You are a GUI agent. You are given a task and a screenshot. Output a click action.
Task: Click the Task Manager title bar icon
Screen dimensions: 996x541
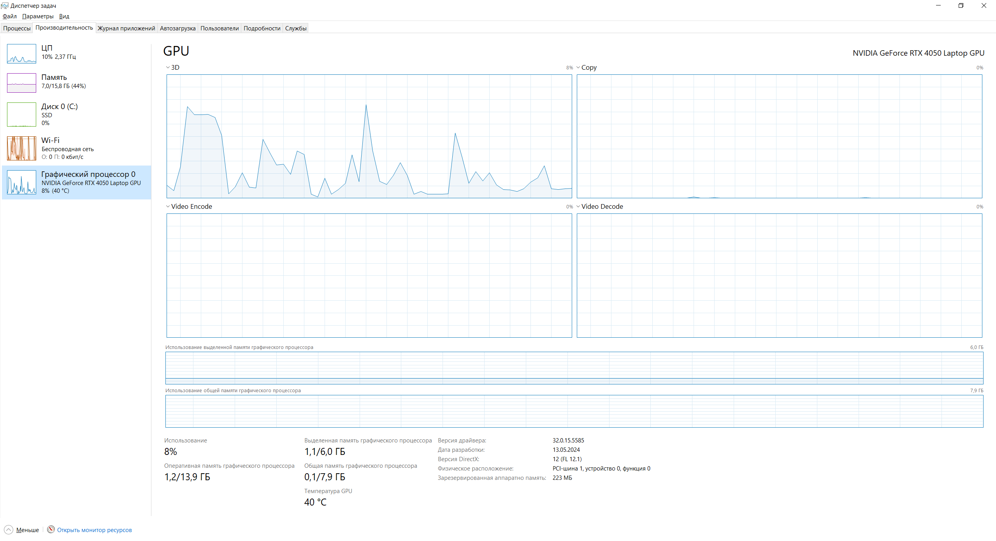[5, 5]
